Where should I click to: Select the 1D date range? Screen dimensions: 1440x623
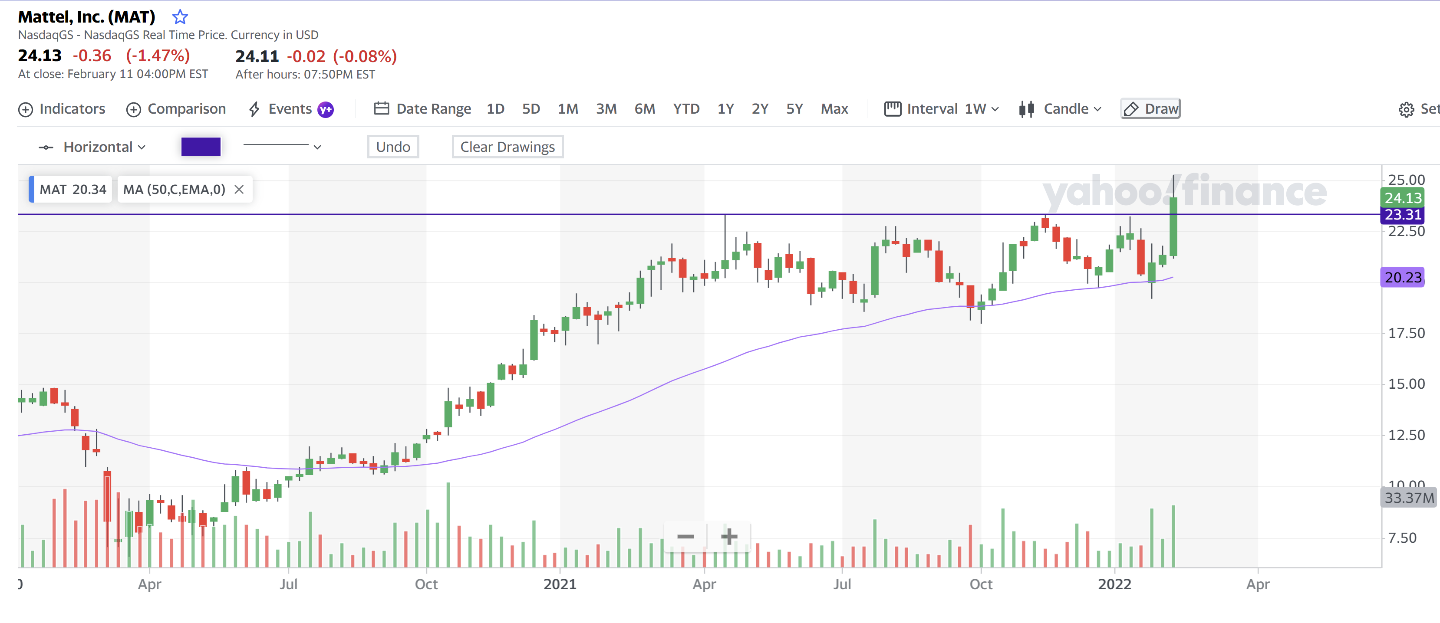click(x=495, y=109)
